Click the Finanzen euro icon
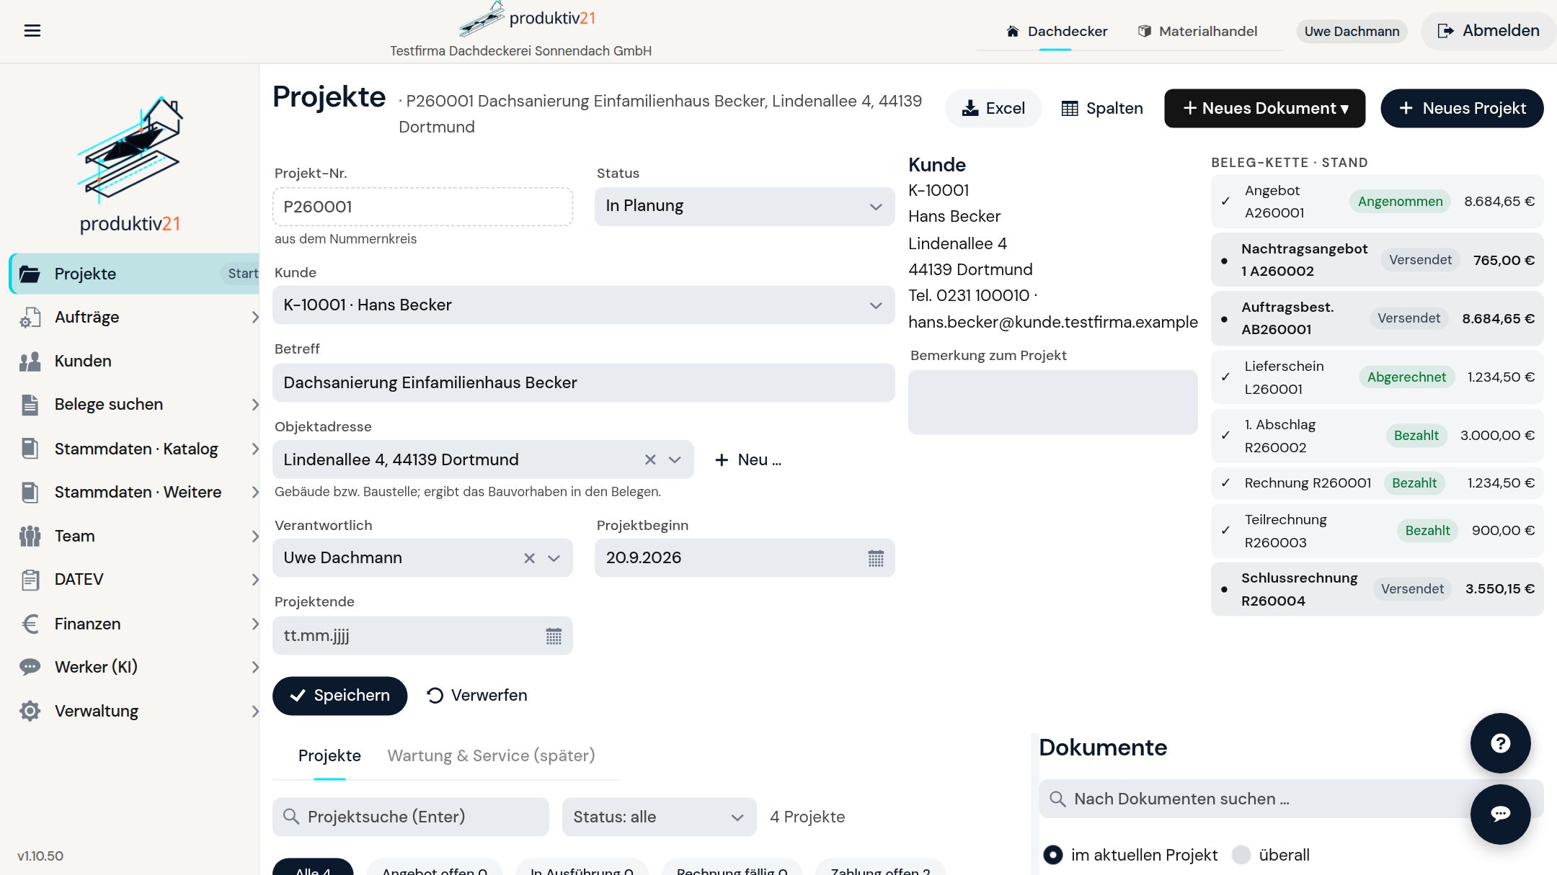 coord(30,624)
